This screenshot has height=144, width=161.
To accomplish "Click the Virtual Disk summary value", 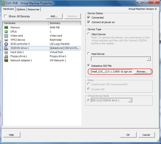I will (56, 52).
